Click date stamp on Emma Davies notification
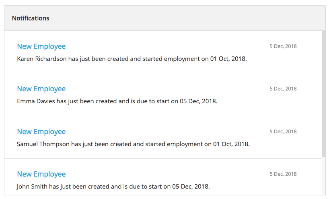Screen dimensions: 329x199 [x=283, y=89]
